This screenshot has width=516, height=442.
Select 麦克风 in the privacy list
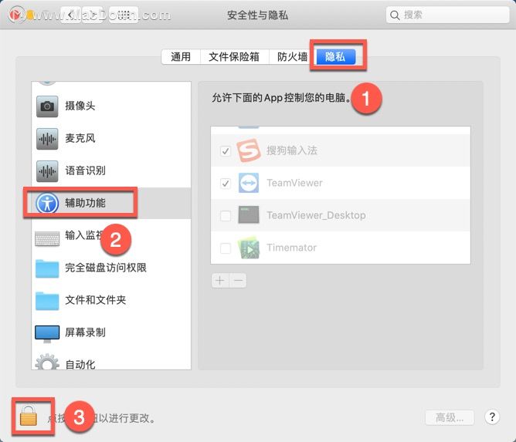pyautogui.click(x=111, y=138)
